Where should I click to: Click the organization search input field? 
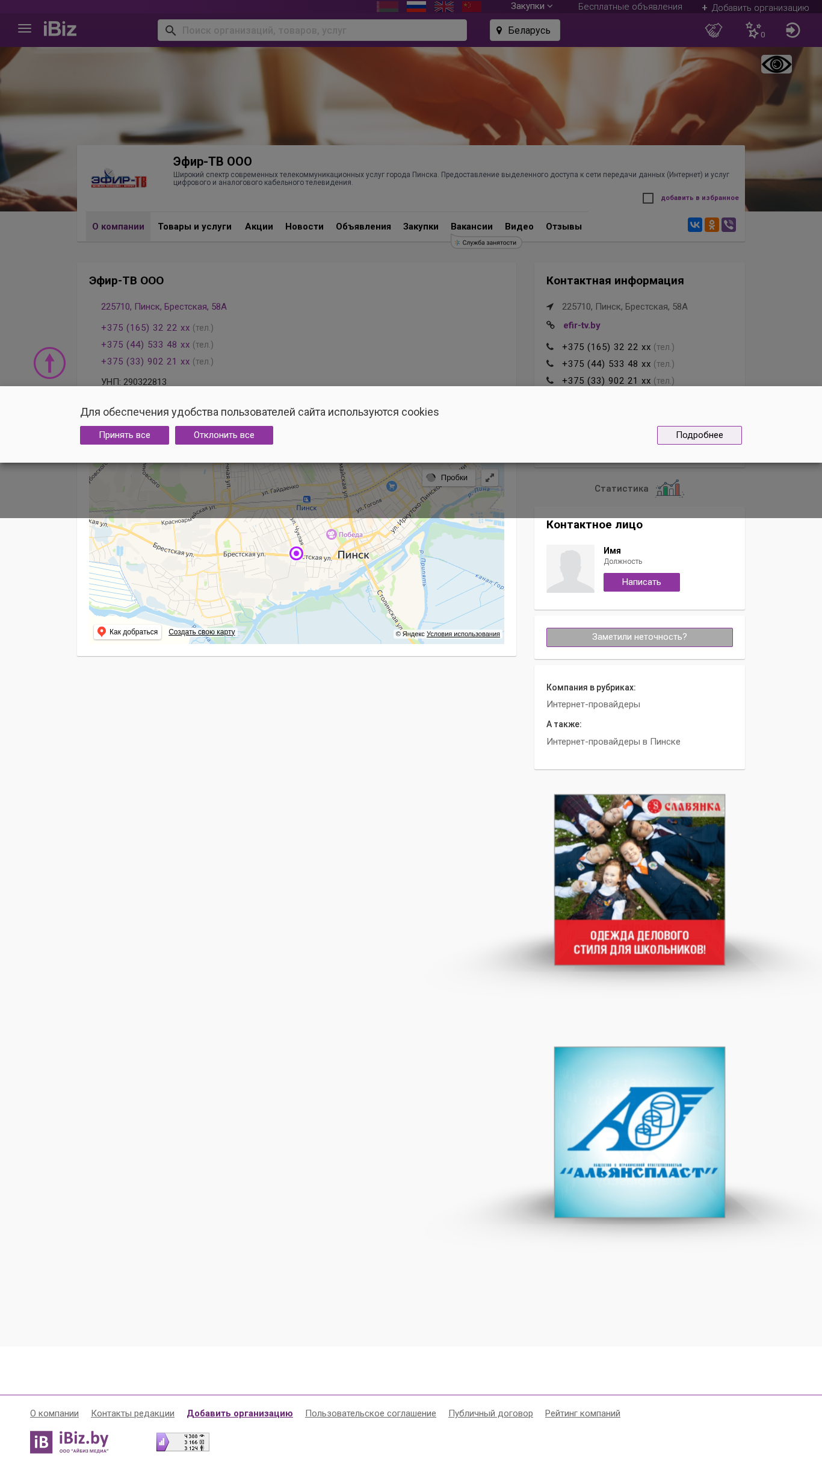click(312, 30)
